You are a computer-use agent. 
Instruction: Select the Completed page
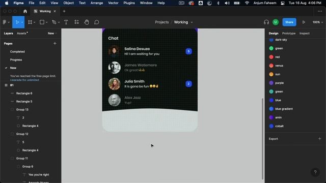pyautogui.click(x=17, y=52)
